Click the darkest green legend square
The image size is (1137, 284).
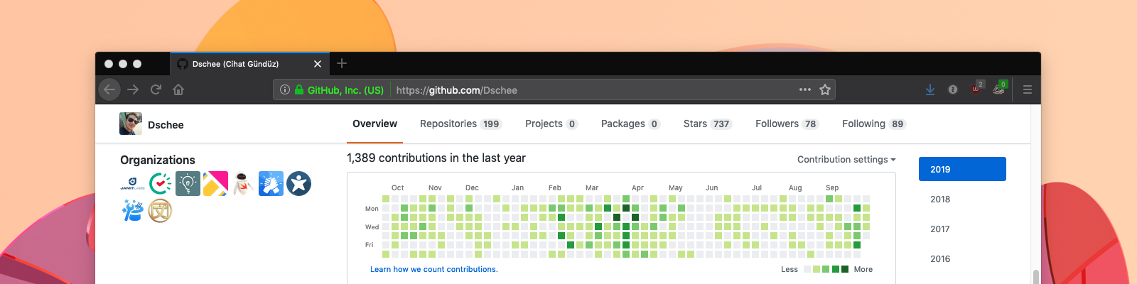coord(845,269)
